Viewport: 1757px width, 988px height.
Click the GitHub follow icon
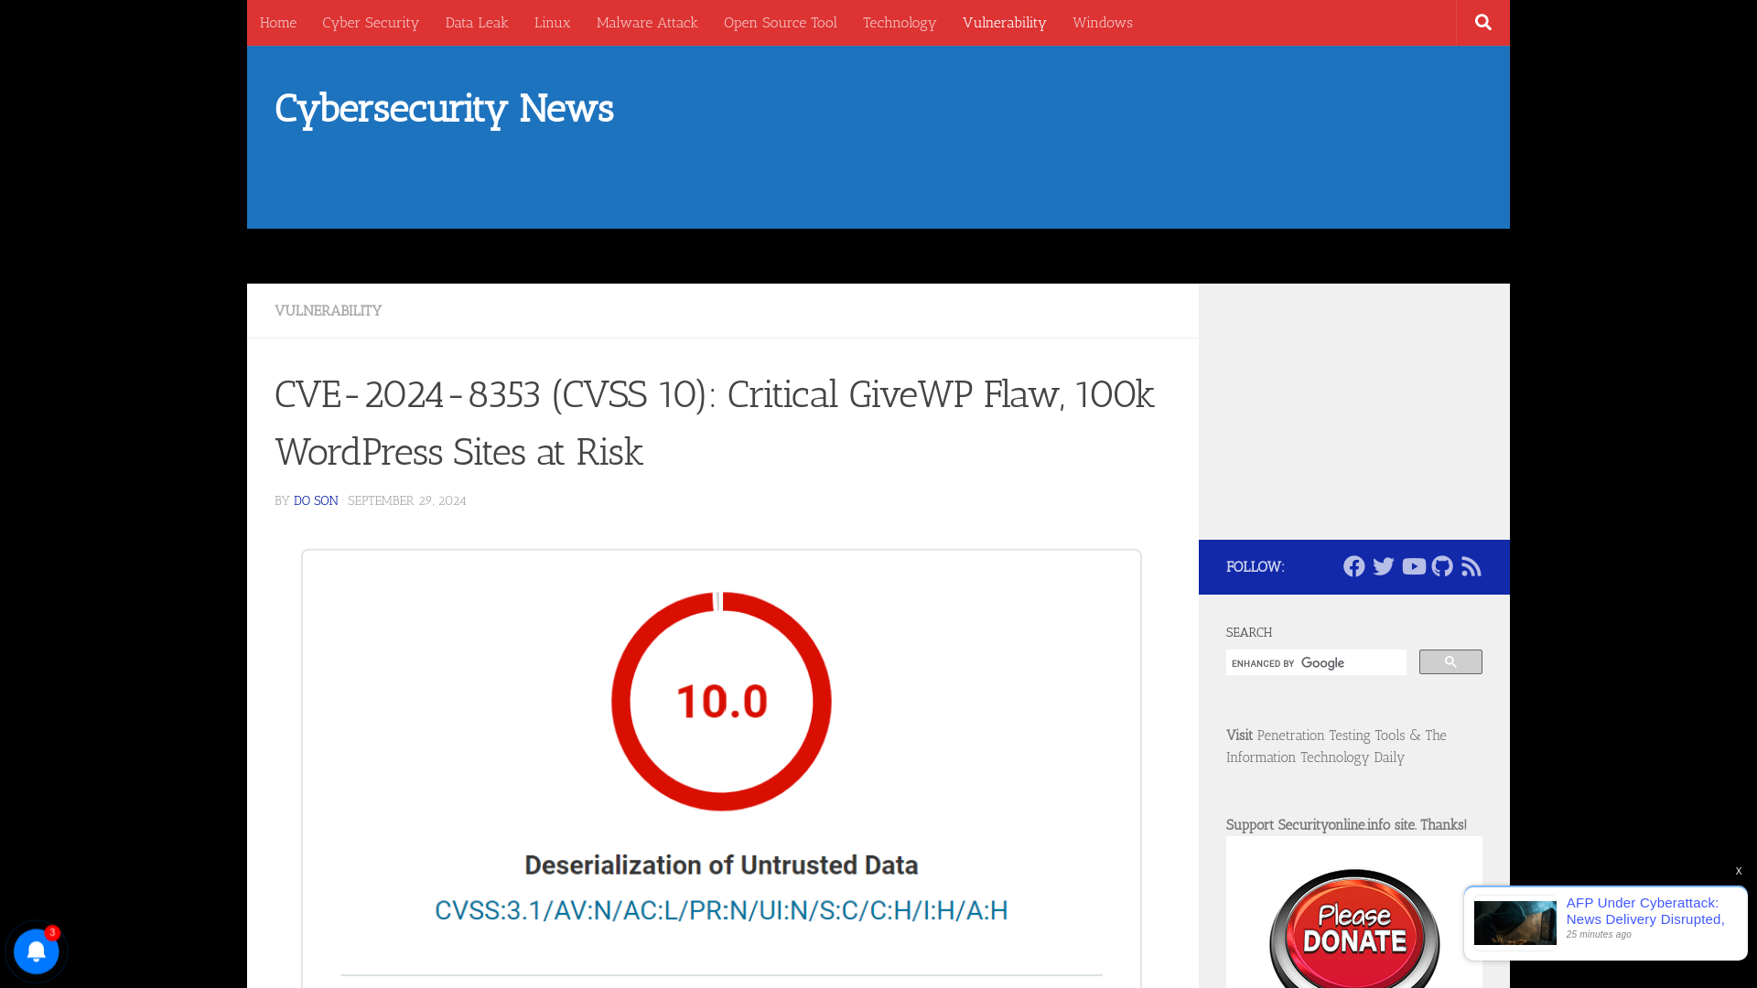1442,565
